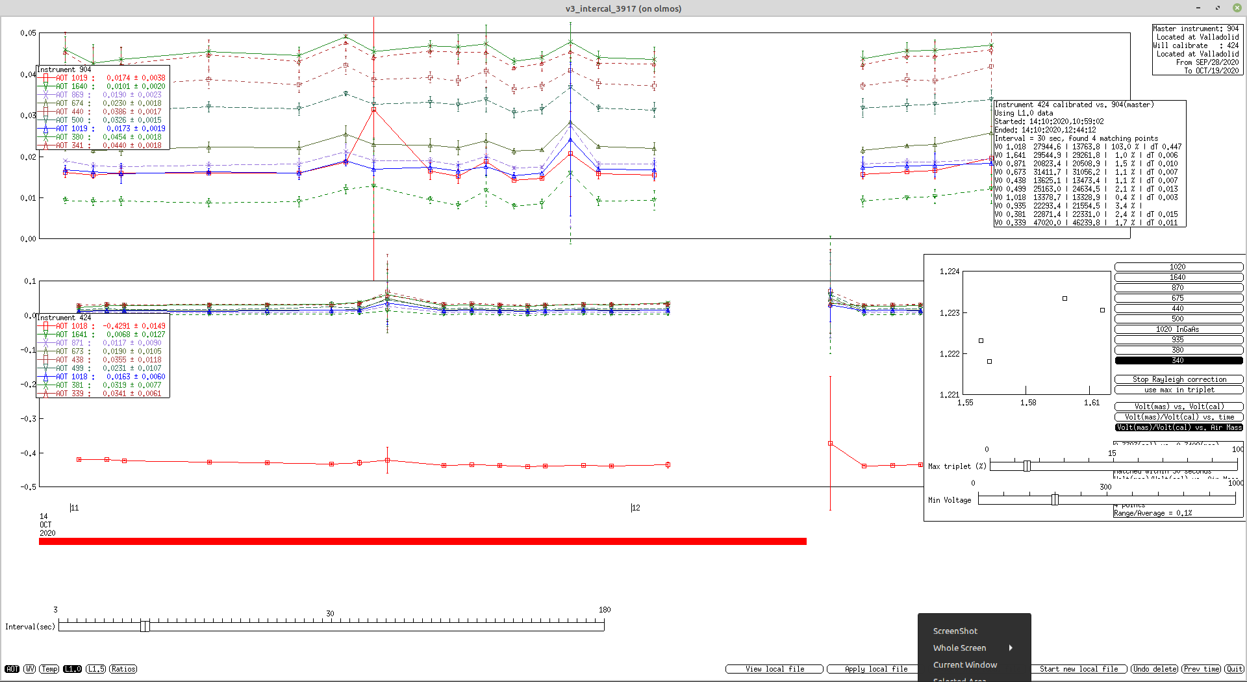This screenshot has height=682, width=1247.
Task: Expand the Whole Screen submenu arrow
Action: point(1011,648)
